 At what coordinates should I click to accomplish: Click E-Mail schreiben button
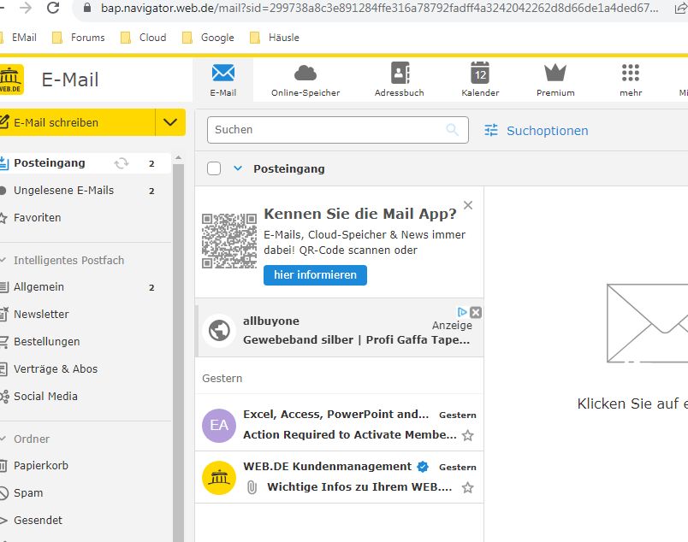pyautogui.click(x=77, y=122)
